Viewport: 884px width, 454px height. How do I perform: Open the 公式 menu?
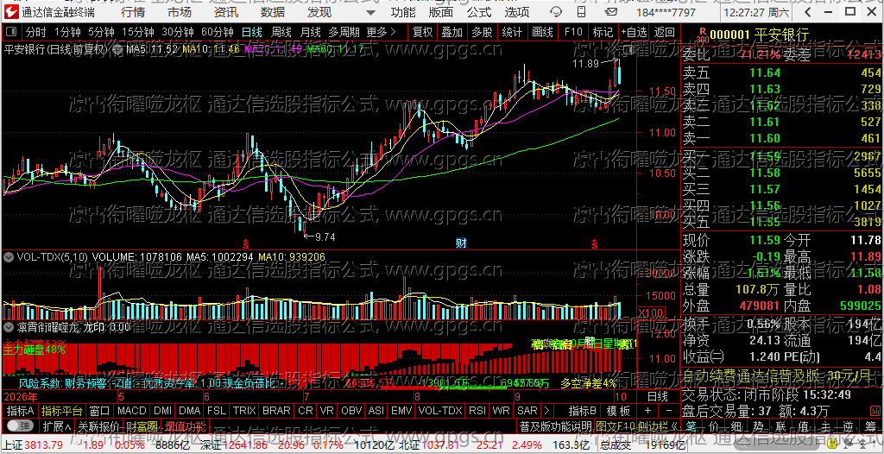click(x=479, y=12)
